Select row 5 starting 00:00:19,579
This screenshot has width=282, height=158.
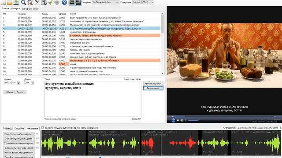pos(81,32)
